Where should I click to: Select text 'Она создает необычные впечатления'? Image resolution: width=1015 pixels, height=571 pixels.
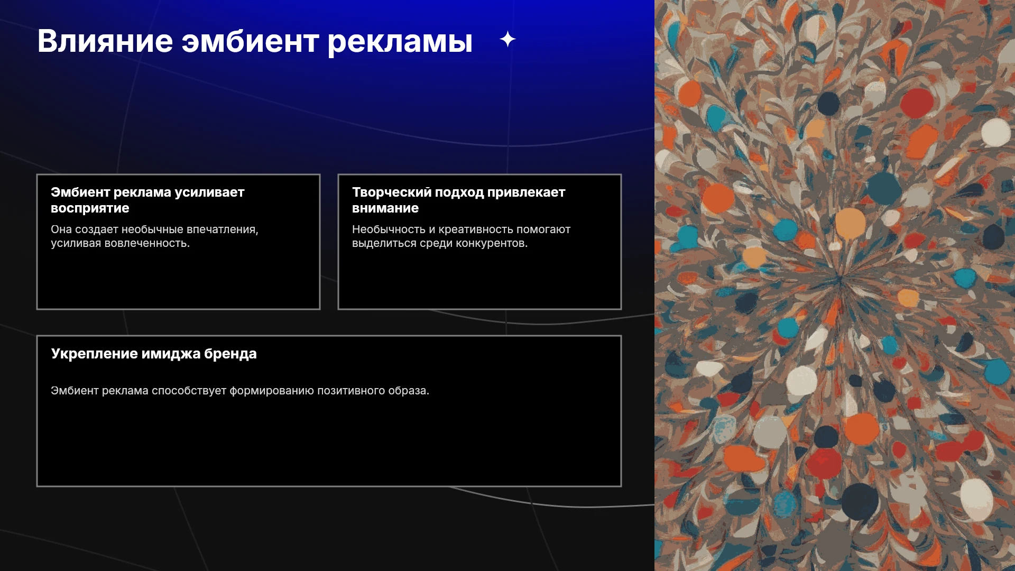(x=153, y=229)
